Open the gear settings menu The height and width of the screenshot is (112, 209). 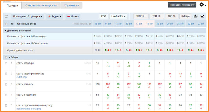(203, 5)
